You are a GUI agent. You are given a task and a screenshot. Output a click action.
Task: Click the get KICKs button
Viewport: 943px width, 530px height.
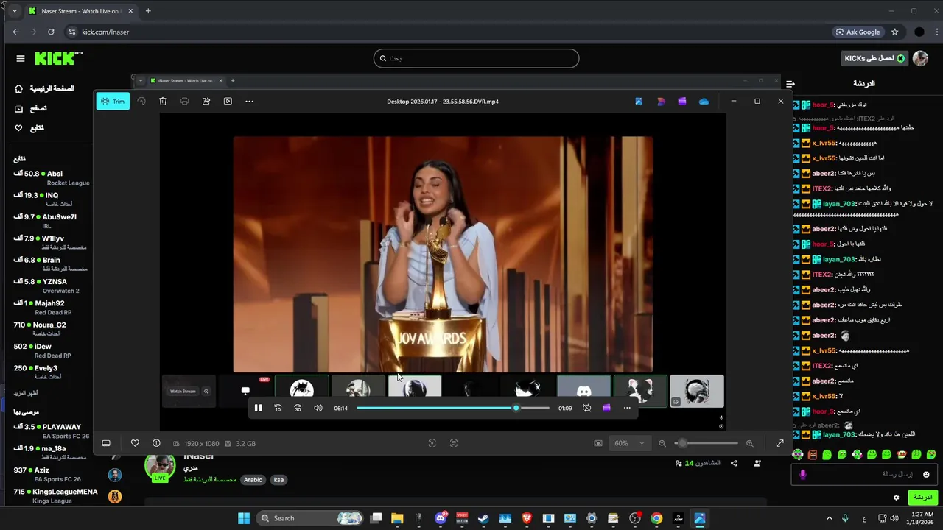874,58
